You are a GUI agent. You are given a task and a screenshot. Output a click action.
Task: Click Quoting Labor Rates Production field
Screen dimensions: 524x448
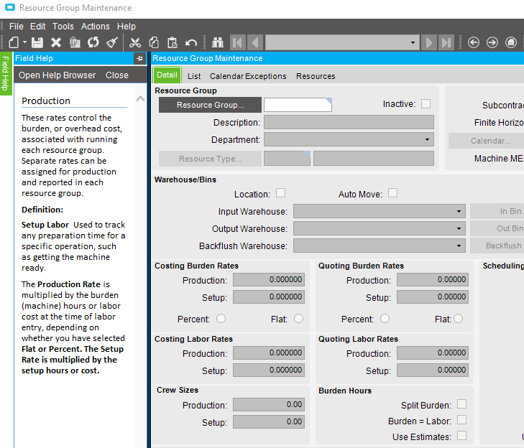click(x=433, y=353)
